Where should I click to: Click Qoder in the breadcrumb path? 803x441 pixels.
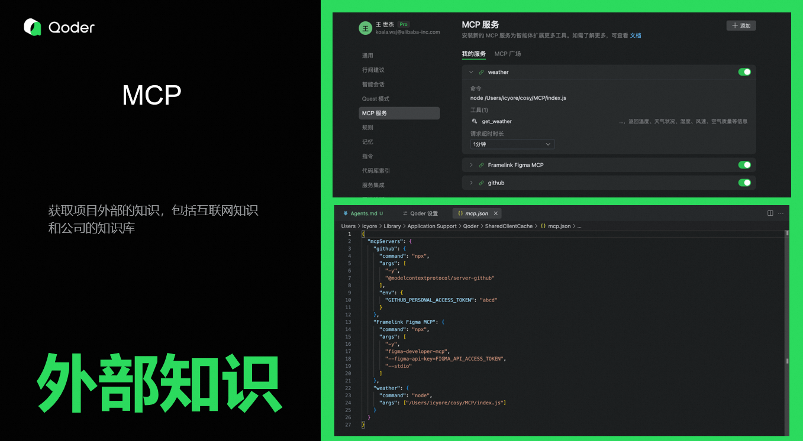[x=471, y=226]
